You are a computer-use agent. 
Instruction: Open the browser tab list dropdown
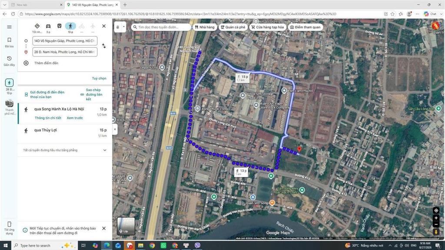click(4, 5)
